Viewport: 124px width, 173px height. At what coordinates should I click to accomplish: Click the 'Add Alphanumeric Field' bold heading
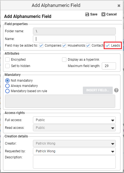click(28, 16)
